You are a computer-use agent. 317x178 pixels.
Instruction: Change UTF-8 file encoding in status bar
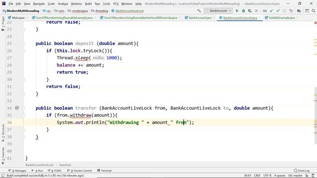coord(267,176)
